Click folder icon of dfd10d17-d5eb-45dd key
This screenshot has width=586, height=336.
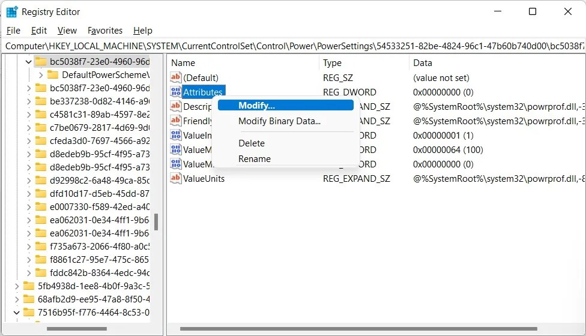tap(41, 193)
